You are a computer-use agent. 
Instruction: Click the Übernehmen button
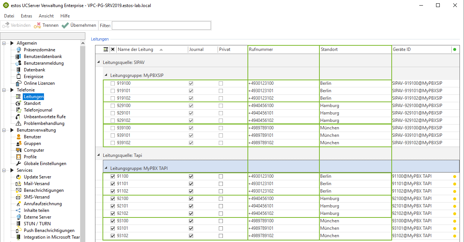pyautogui.click(x=79, y=25)
